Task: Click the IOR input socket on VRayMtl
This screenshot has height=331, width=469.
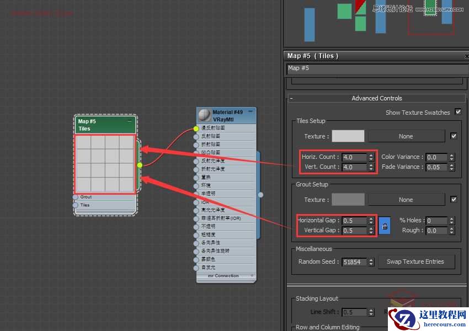Action: [x=196, y=202]
